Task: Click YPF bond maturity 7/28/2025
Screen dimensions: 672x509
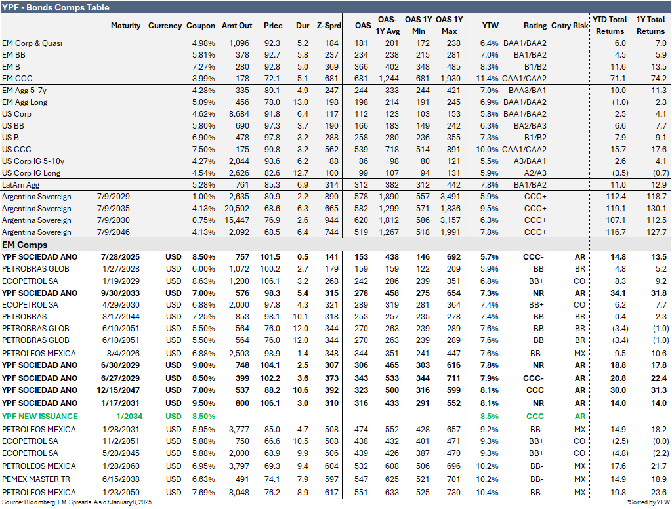Action: [x=121, y=257]
